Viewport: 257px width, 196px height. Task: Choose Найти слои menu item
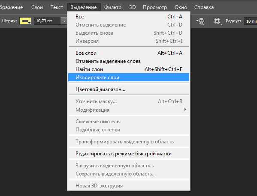(x=129, y=69)
